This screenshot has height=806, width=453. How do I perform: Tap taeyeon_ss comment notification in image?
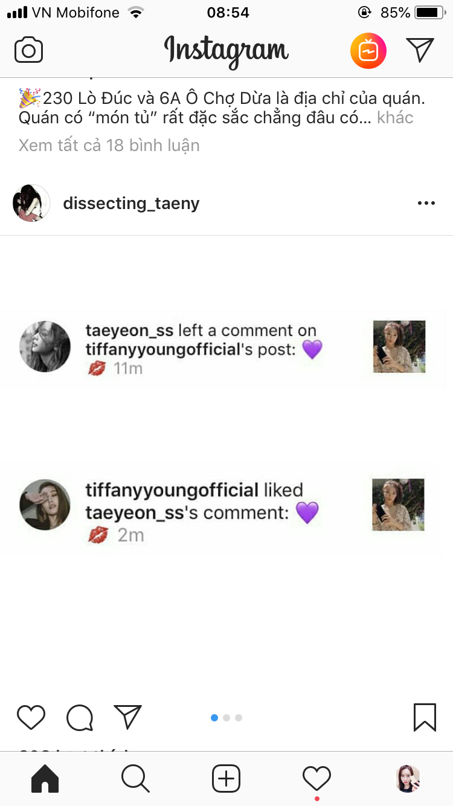(x=223, y=348)
